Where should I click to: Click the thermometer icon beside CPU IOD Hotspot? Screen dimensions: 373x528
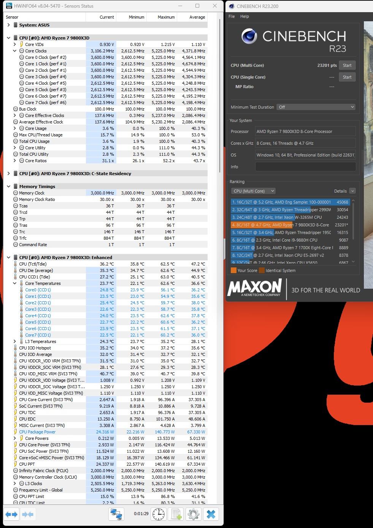pyautogui.click(x=16, y=348)
